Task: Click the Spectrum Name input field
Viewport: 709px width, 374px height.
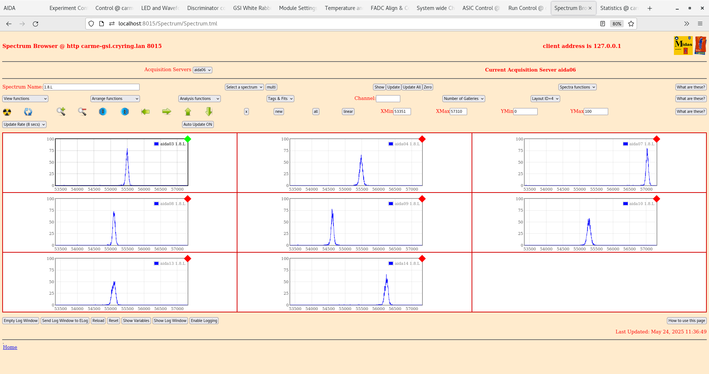Action: click(91, 87)
